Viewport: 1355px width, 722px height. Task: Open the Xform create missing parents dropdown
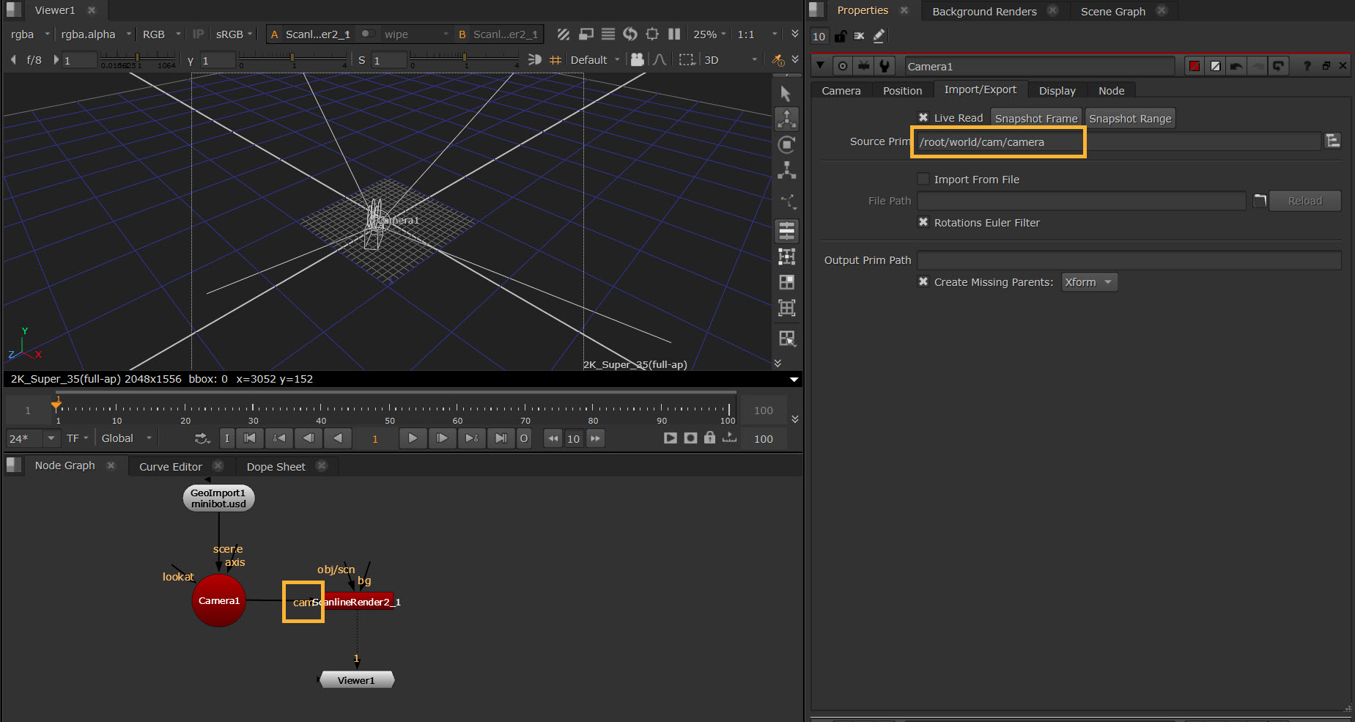(1089, 282)
